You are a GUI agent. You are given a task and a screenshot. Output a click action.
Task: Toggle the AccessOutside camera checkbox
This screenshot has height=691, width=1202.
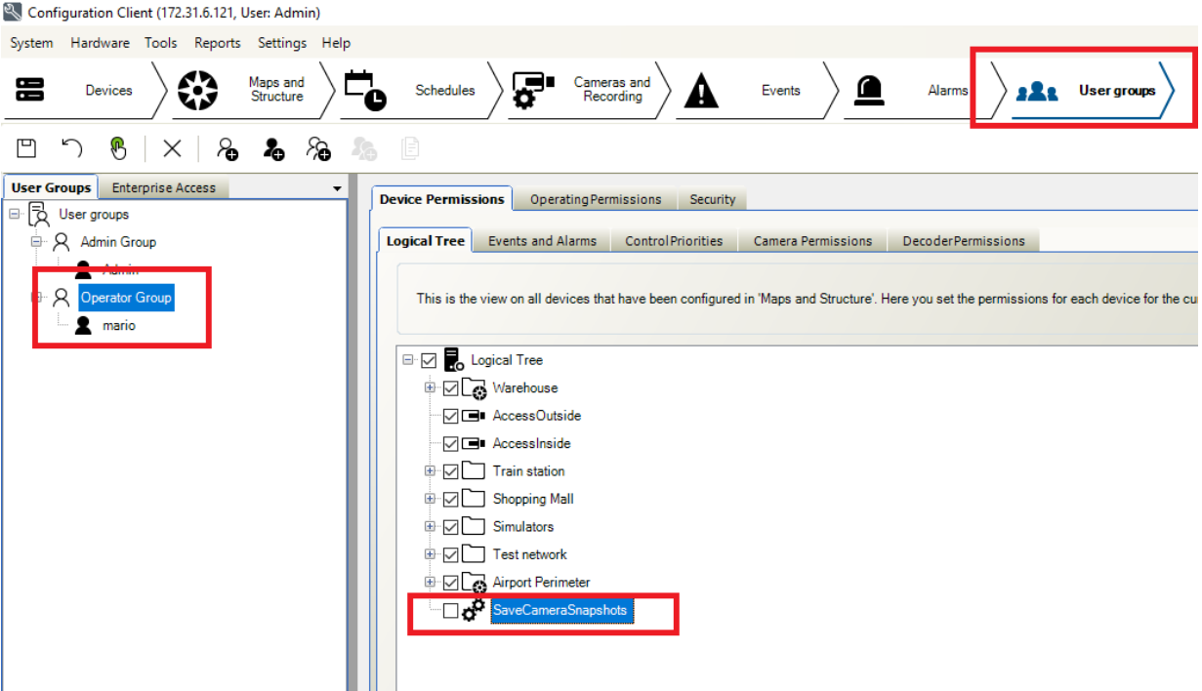click(450, 416)
